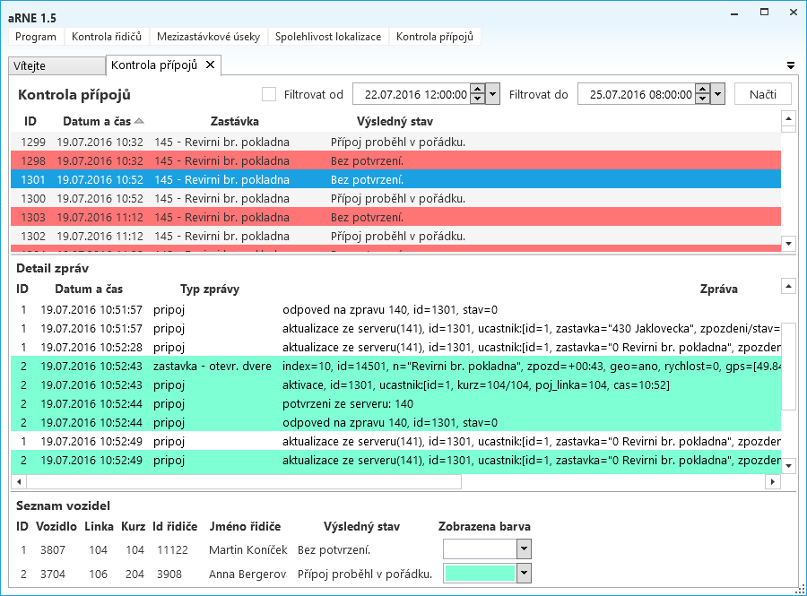
Task: Click the white color swatch for Martin Koníček
Action: [x=480, y=548]
